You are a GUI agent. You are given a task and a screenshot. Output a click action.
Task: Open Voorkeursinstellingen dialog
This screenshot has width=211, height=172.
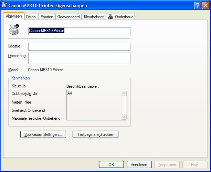click(x=43, y=135)
